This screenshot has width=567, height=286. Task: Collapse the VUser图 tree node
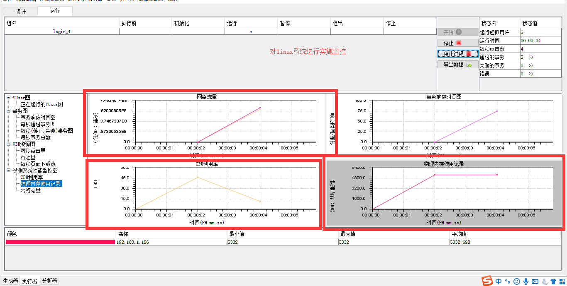point(9,98)
